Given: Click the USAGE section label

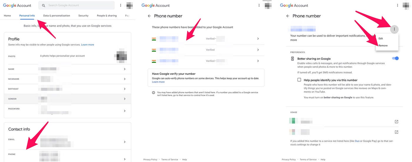Looking at the screenshot, I should point(294,112).
